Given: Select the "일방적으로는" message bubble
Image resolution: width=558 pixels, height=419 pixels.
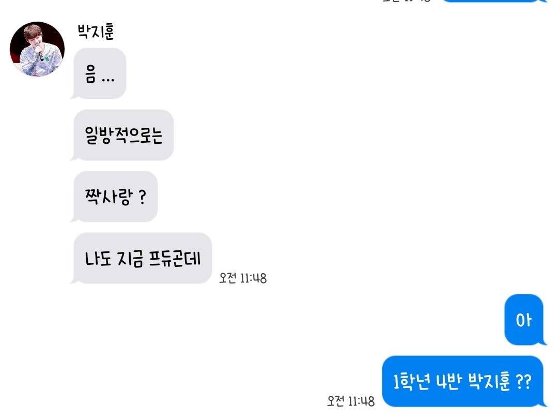Looking at the screenshot, I should (122, 135).
